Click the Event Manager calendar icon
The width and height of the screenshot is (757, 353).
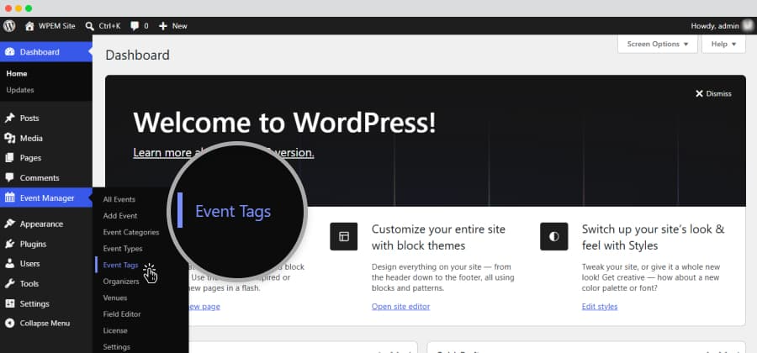pos(9,198)
